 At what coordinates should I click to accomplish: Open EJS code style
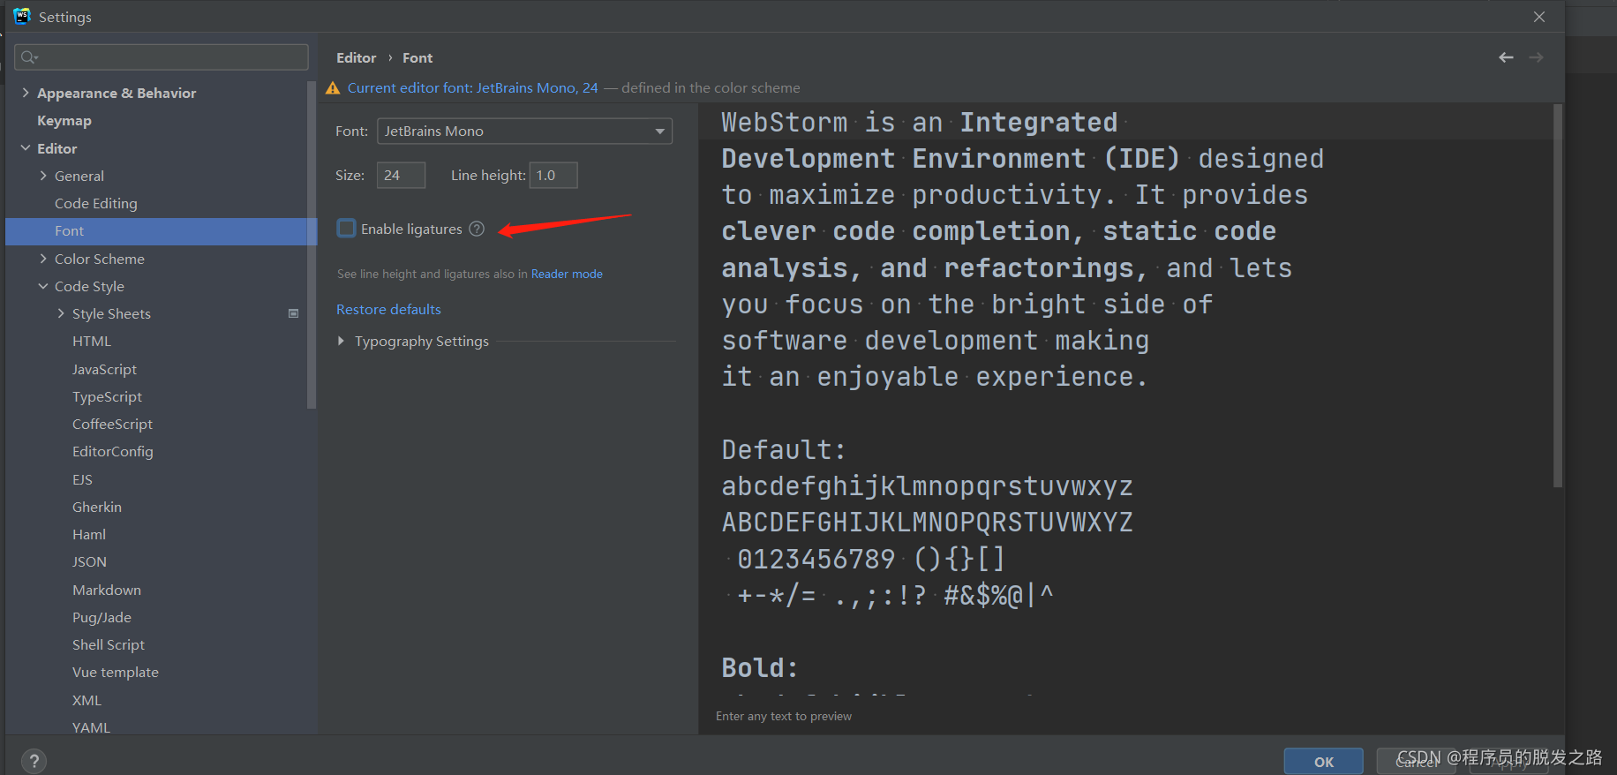(x=82, y=479)
